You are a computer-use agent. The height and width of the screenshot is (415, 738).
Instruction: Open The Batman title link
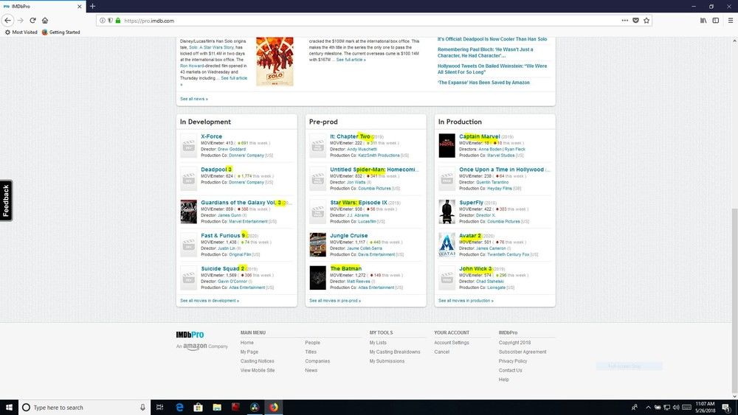click(x=345, y=268)
